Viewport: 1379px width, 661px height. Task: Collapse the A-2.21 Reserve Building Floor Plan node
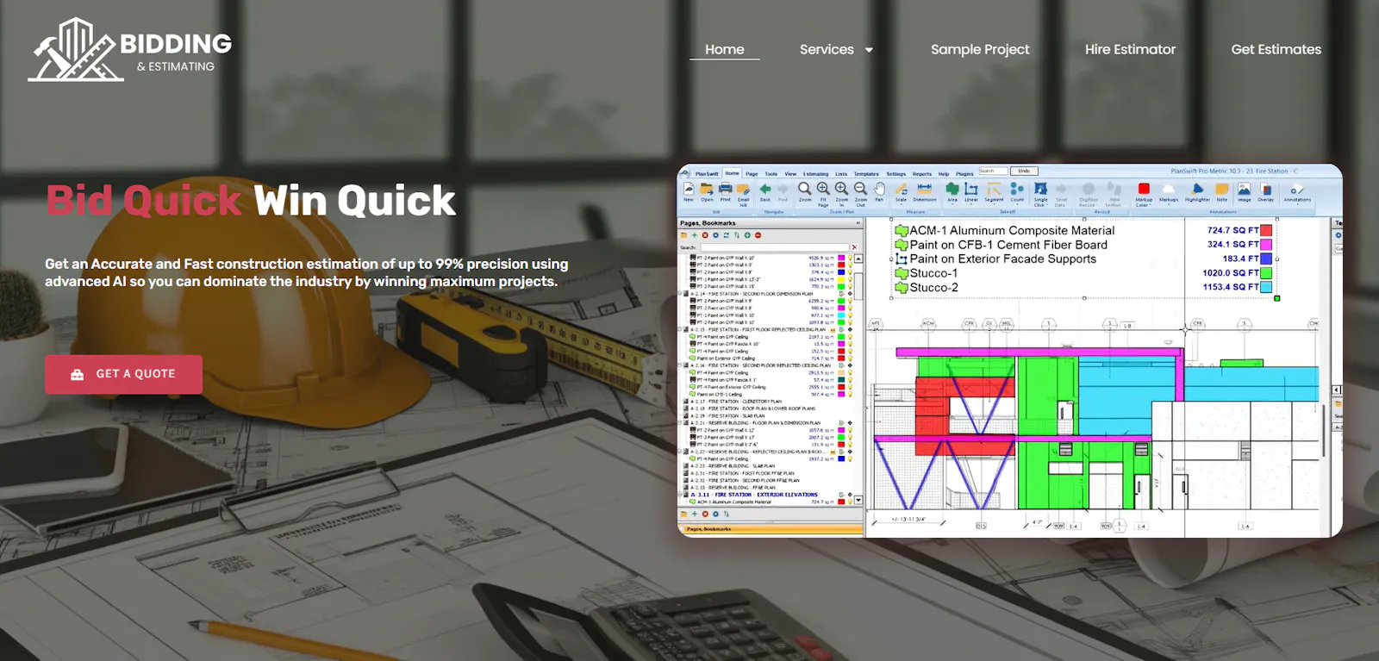click(680, 423)
